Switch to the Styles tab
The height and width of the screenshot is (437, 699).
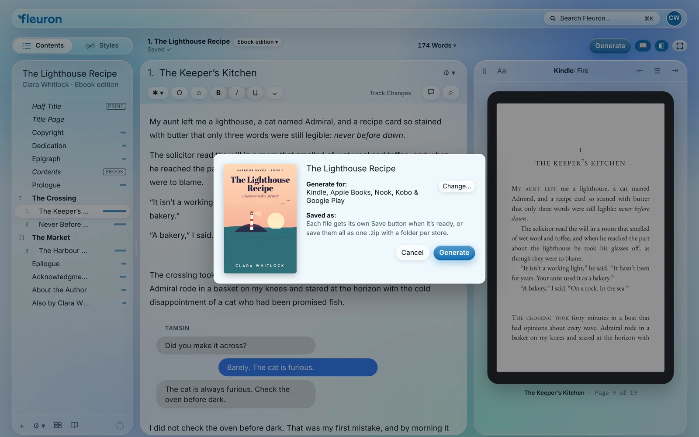103,45
